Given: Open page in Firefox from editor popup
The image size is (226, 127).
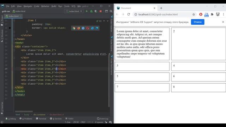Looking at the screenshot, I should pyautogui.click(x=78, y=28).
